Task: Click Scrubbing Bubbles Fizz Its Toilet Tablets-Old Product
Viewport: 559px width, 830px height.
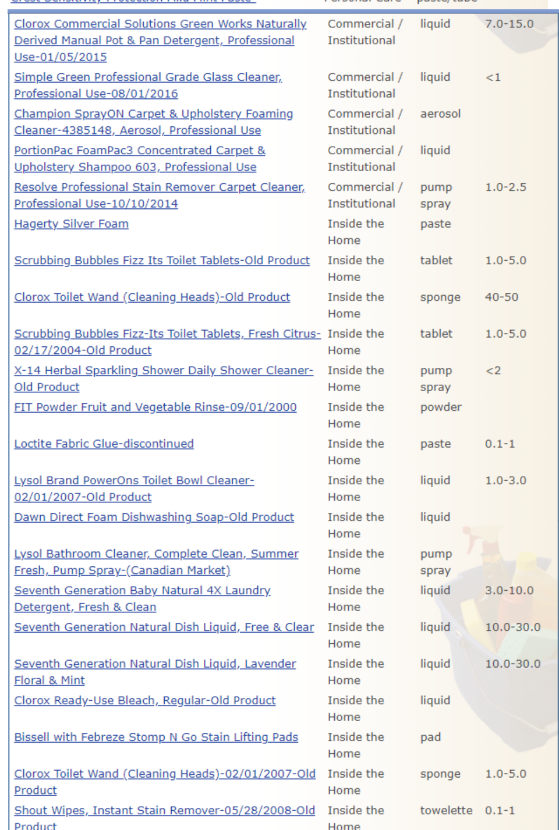Action: (162, 261)
